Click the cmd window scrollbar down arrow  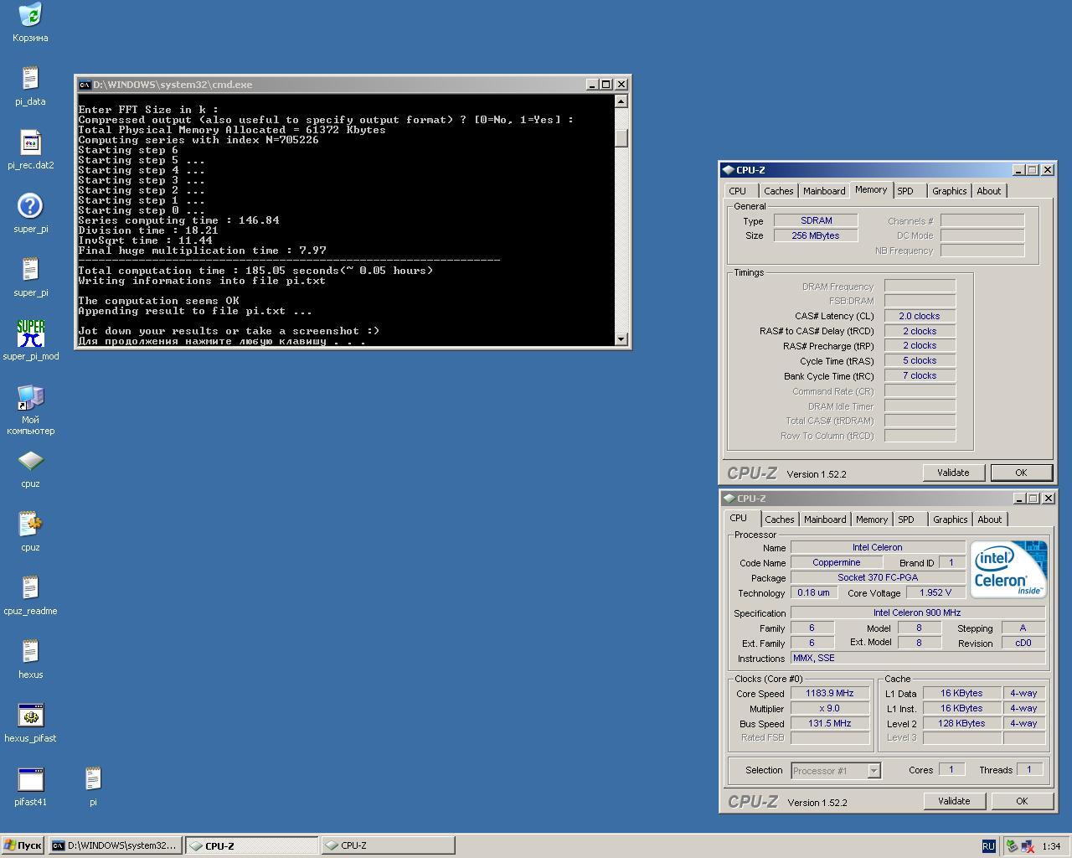pyautogui.click(x=621, y=339)
